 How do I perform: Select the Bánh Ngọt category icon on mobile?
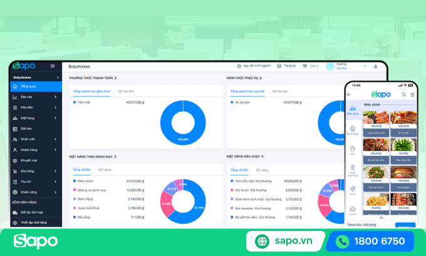(352, 129)
